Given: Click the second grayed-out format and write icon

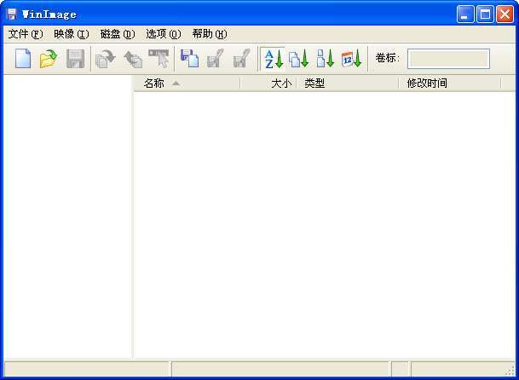Looking at the screenshot, I should (242, 59).
